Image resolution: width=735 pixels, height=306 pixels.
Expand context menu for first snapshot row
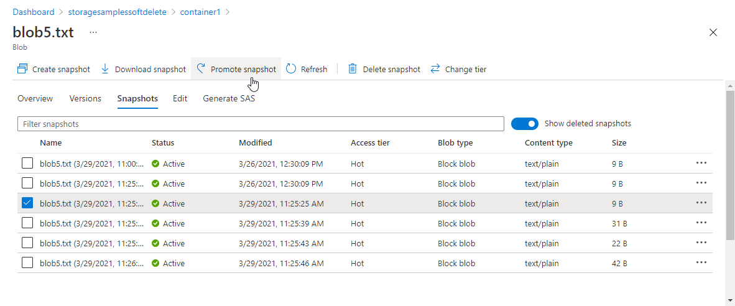pyautogui.click(x=701, y=163)
